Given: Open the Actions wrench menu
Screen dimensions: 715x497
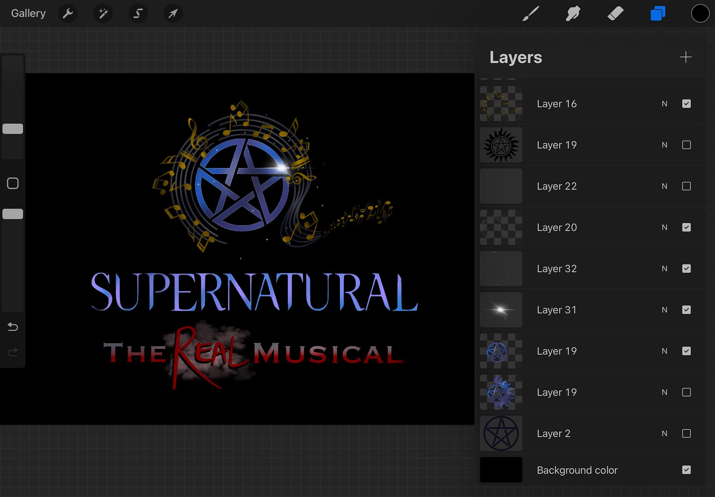Looking at the screenshot, I should 68,14.
